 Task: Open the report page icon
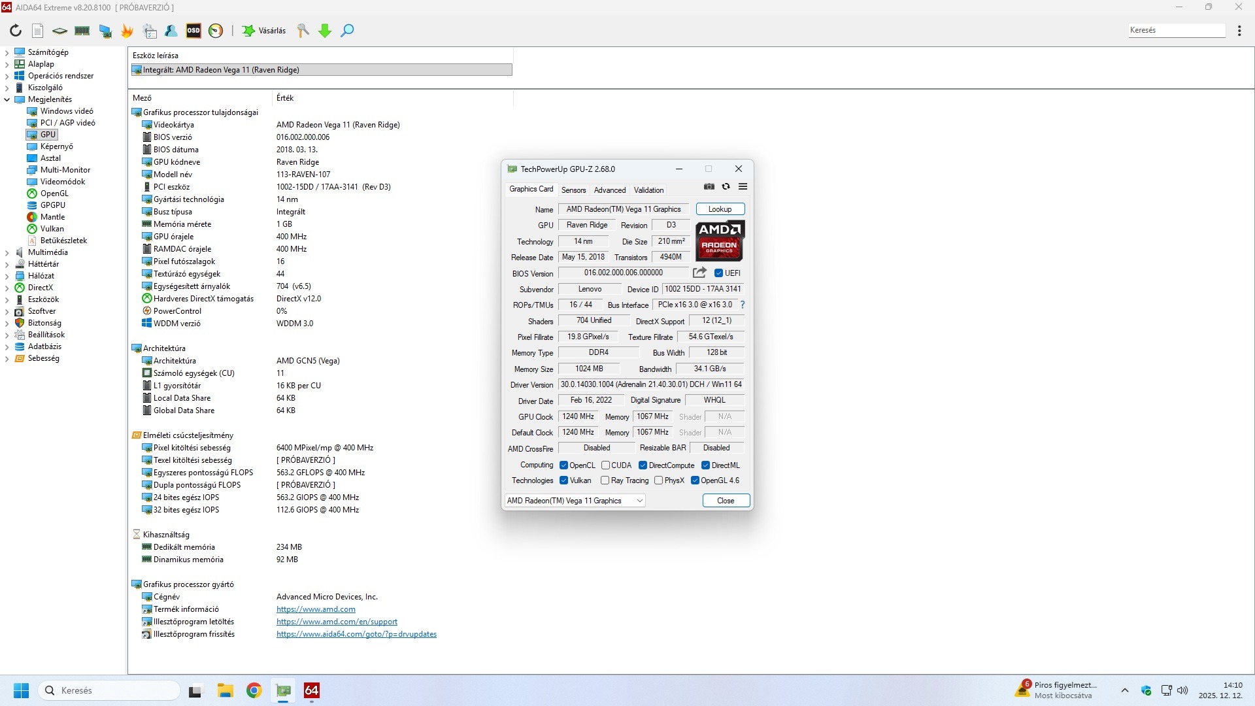pos(37,31)
